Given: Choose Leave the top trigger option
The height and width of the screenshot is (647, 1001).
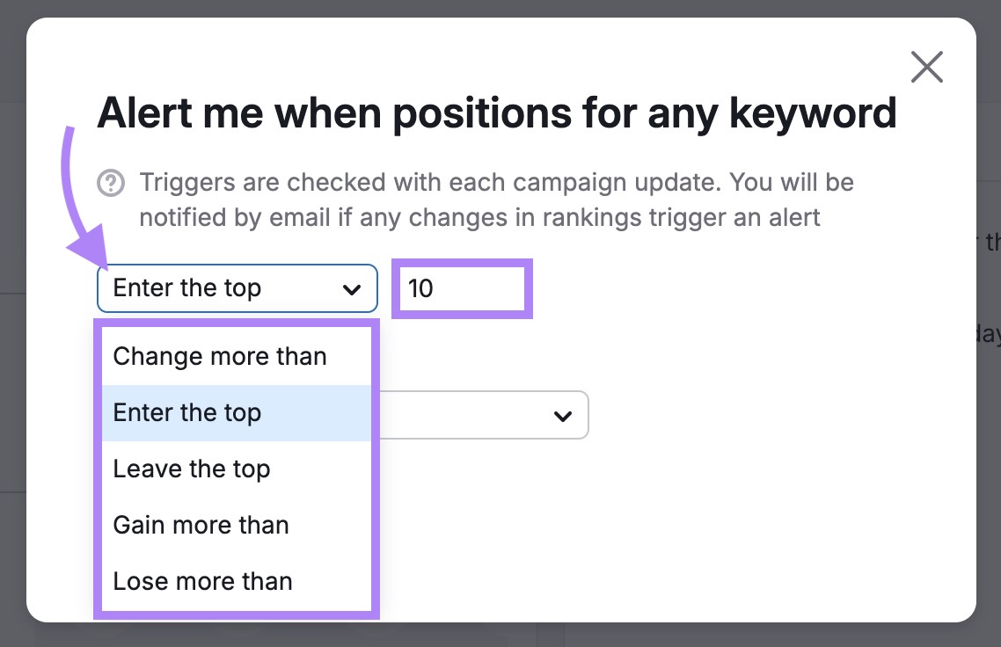Looking at the screenshot, I should click(192, 469).
